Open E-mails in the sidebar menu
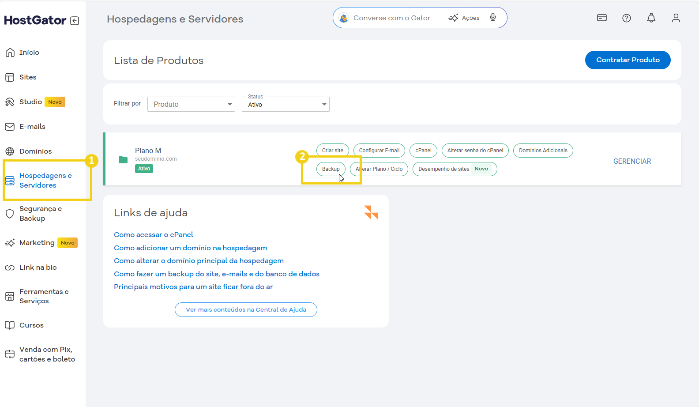The image size is (699, 407). pyautogui.click(x=32, y=127)
